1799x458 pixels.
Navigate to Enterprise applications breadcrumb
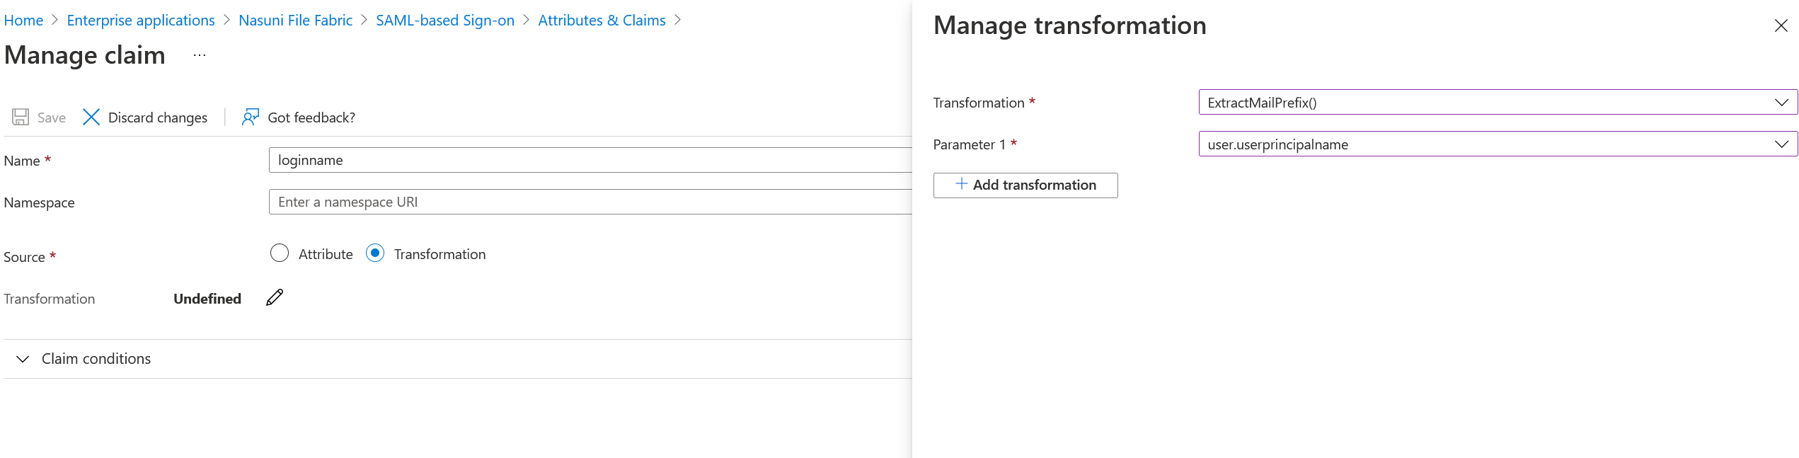(141, 21)
